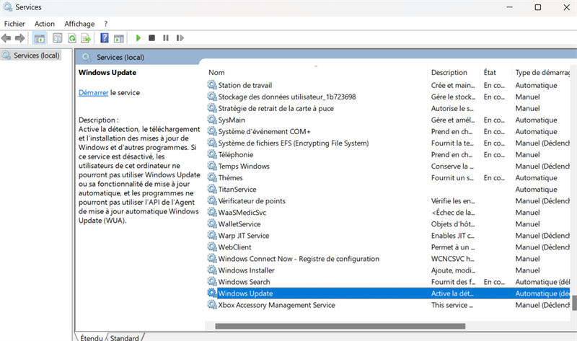Image resolution: width=577 pixels, height=341 pixels.
Task: Click the 'Active la dét...' description cell
Action: click(452, 293)
